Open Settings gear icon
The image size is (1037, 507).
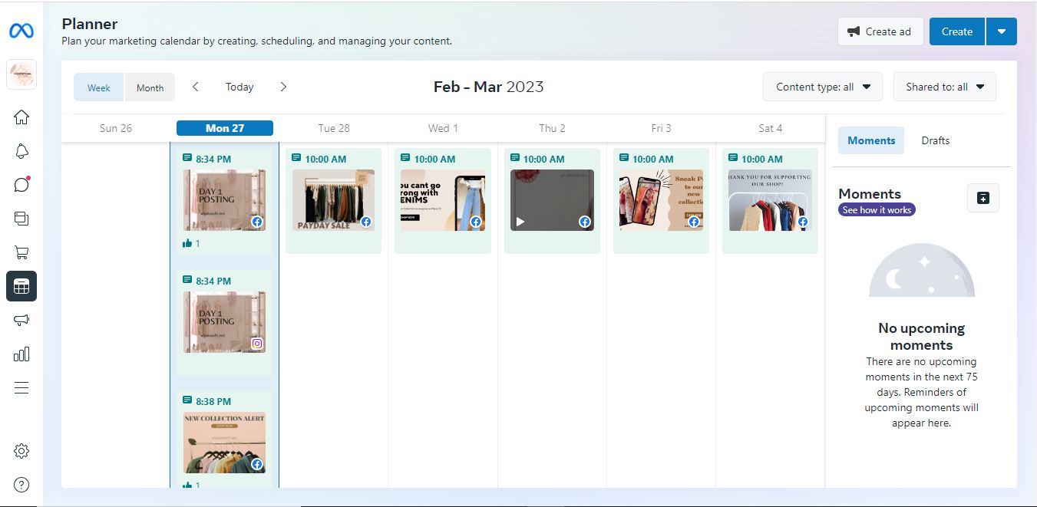(21, 451)
